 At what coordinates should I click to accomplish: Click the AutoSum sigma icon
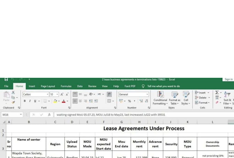(217, 93)
